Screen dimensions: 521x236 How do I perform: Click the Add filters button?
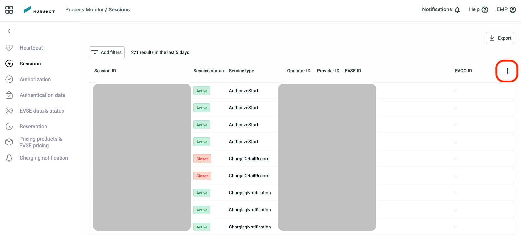pyautogui.click(x=107, y=52)
